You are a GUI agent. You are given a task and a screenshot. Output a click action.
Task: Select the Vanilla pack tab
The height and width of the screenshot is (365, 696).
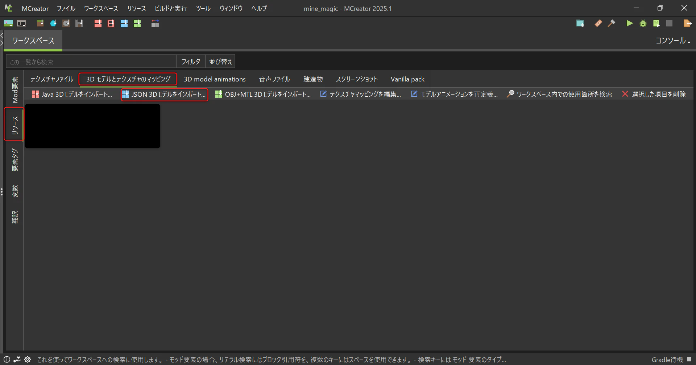(x=407, y=79)
